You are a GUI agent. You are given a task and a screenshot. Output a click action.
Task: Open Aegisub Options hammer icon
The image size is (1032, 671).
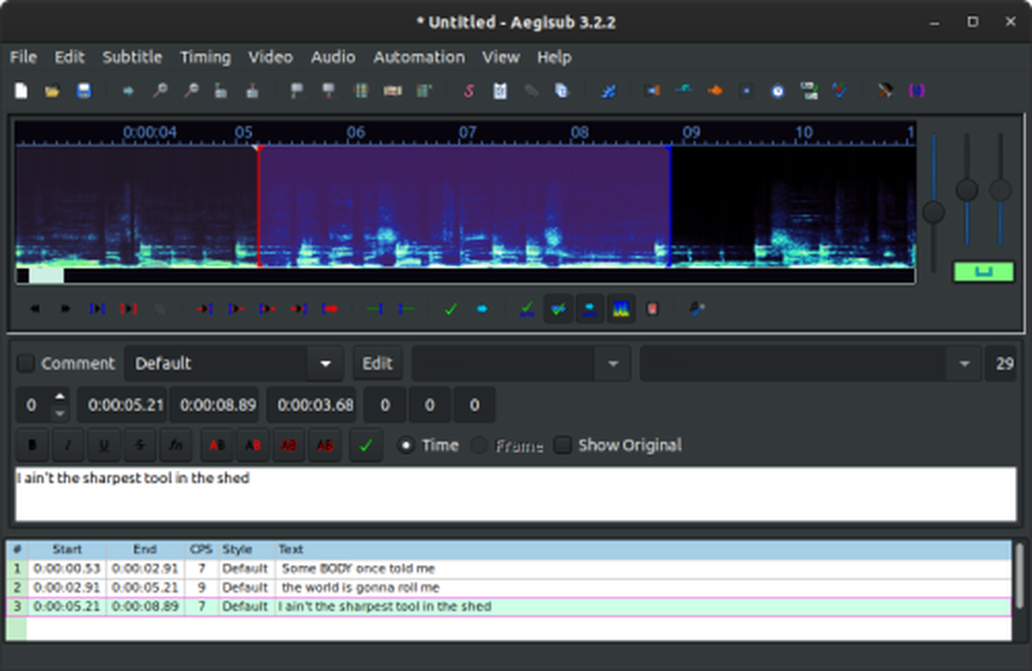pos(885,90)
